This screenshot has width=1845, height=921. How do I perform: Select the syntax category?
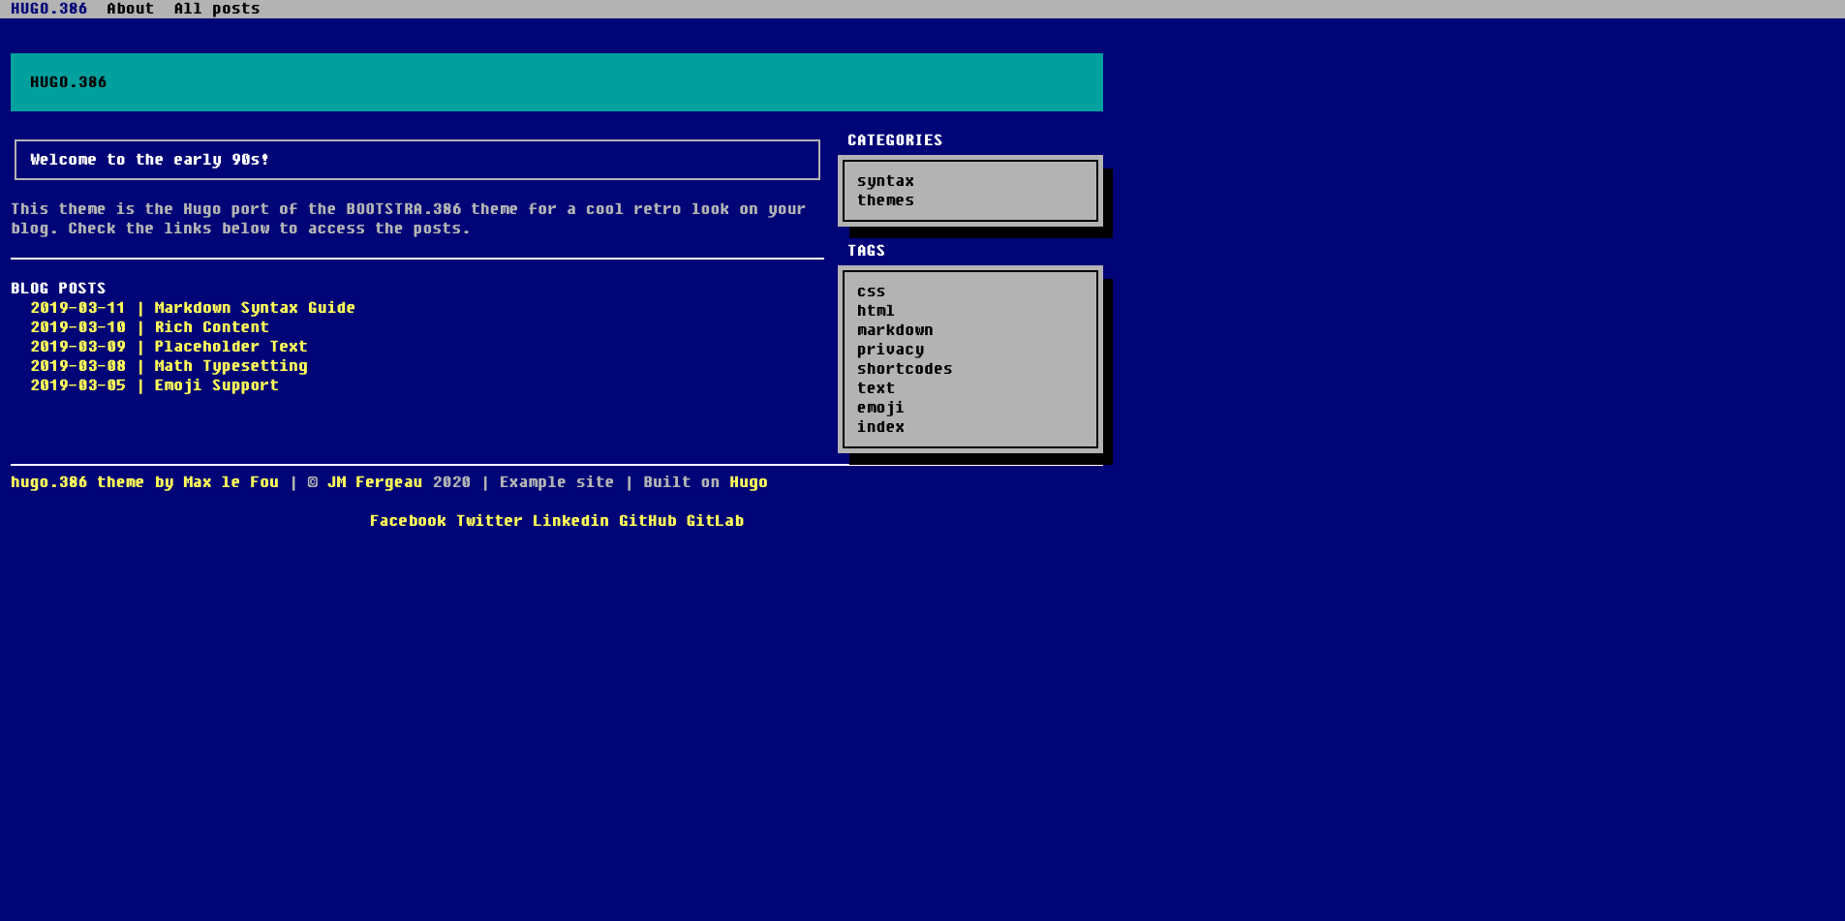pos(885,181)
